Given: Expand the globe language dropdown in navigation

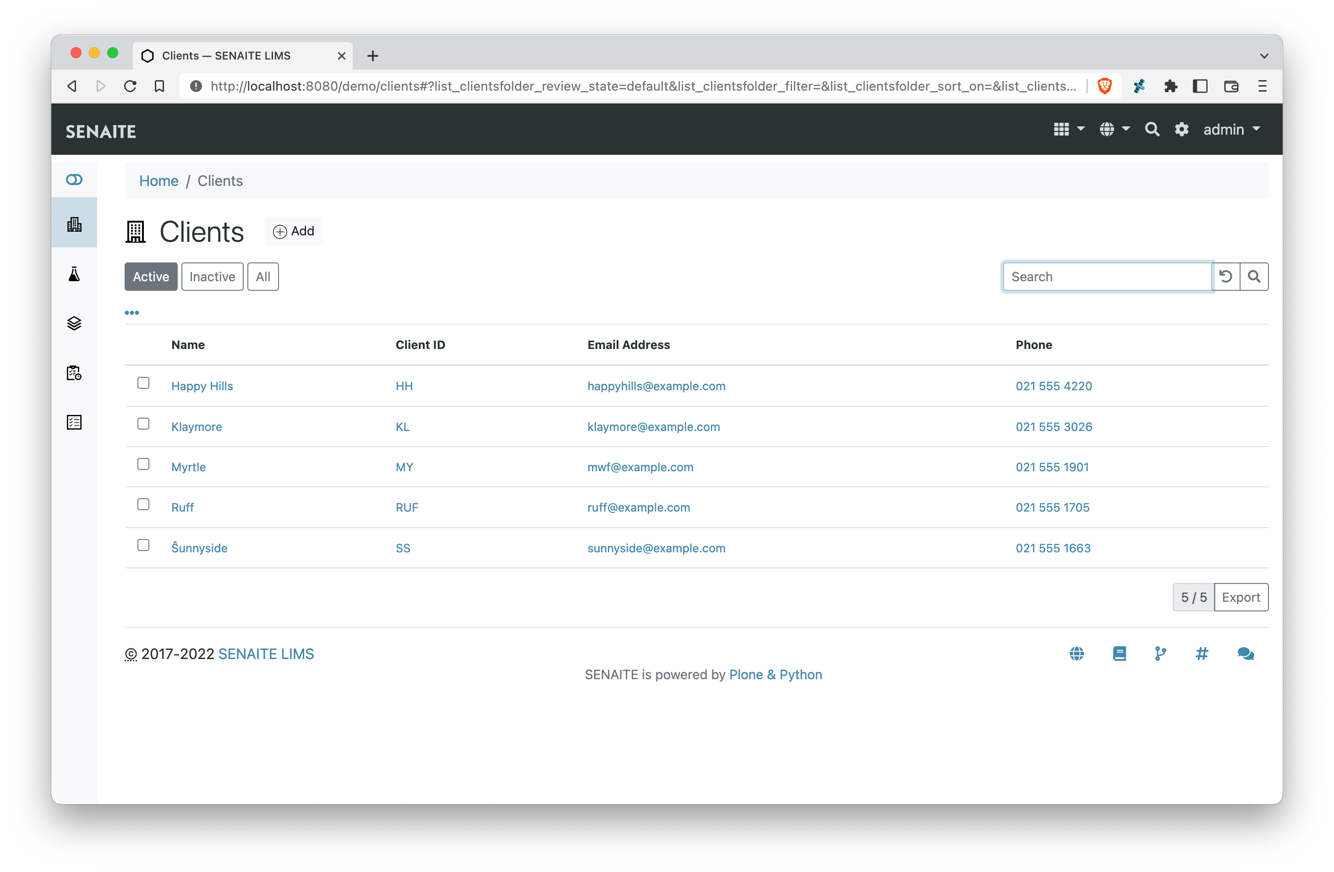Looking at the screenshot, I should coord(1114,130).
